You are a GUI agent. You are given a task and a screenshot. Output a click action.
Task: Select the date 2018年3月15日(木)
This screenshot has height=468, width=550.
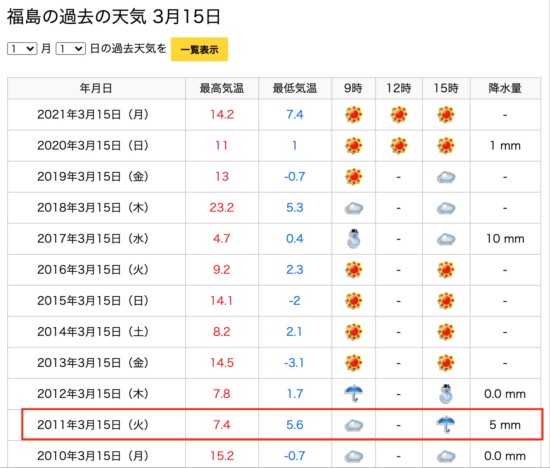[x=94, y=208]
